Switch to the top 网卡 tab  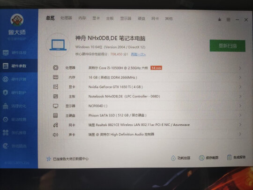tap(155, 19)
